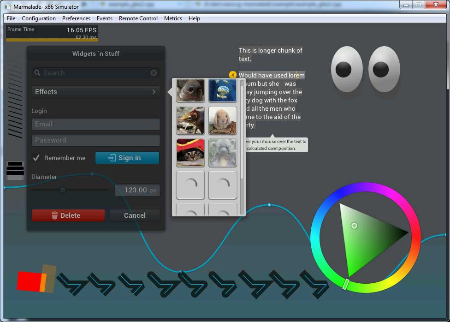Open the Events menu
The height and width of the screenshot is (322, 450).
[105, 18]
